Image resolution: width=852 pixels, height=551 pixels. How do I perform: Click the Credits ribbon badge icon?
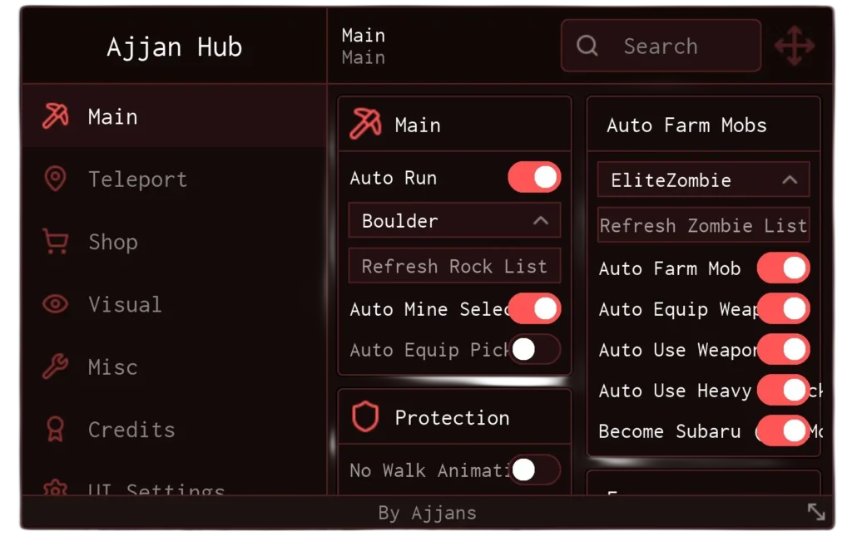(55, 430)
